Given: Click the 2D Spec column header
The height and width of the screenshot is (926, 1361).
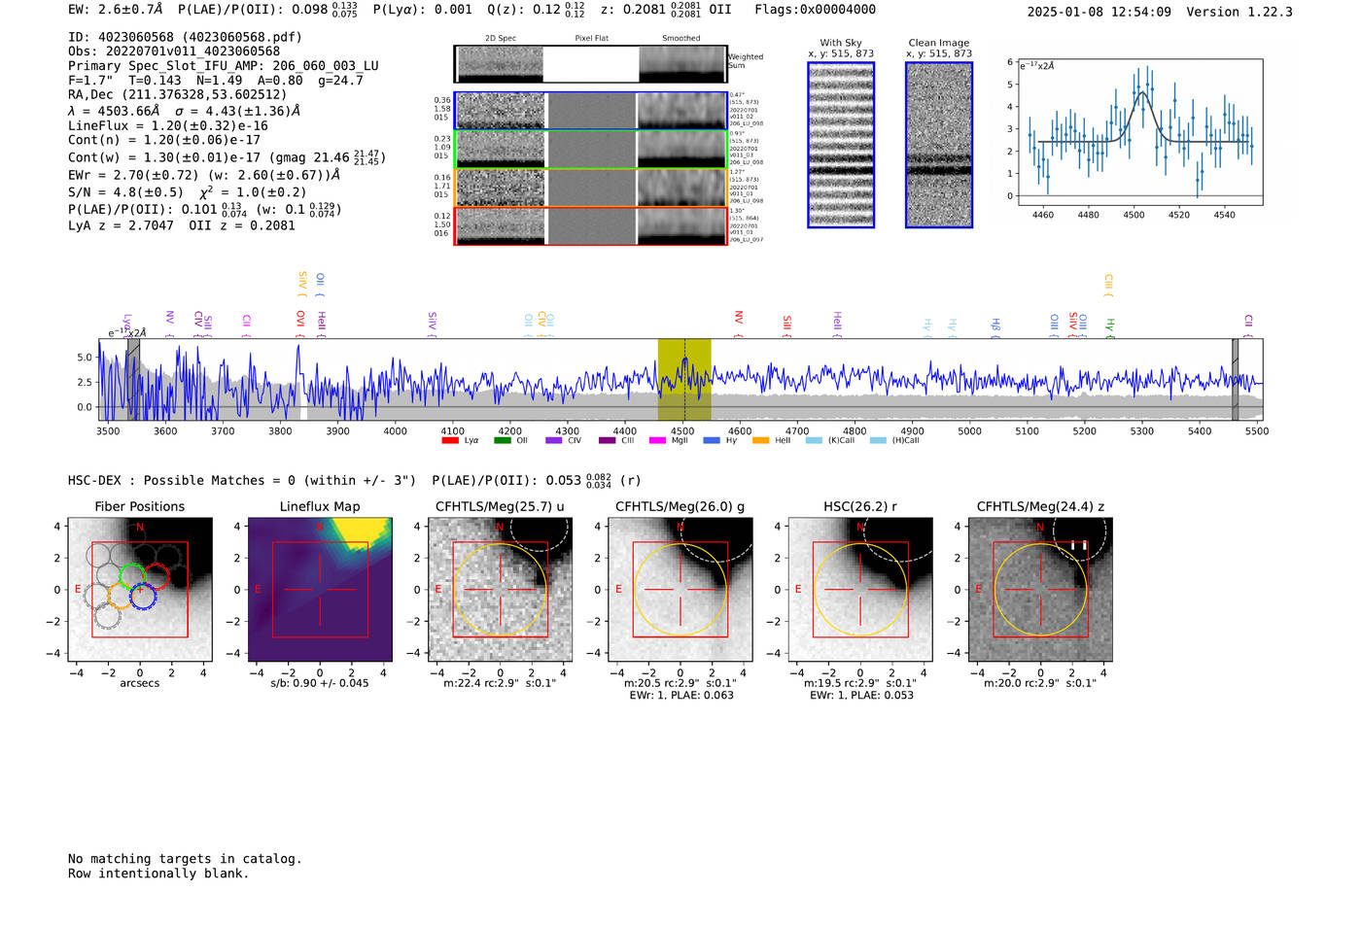Looking at the screenshot, I should [501, 38].
